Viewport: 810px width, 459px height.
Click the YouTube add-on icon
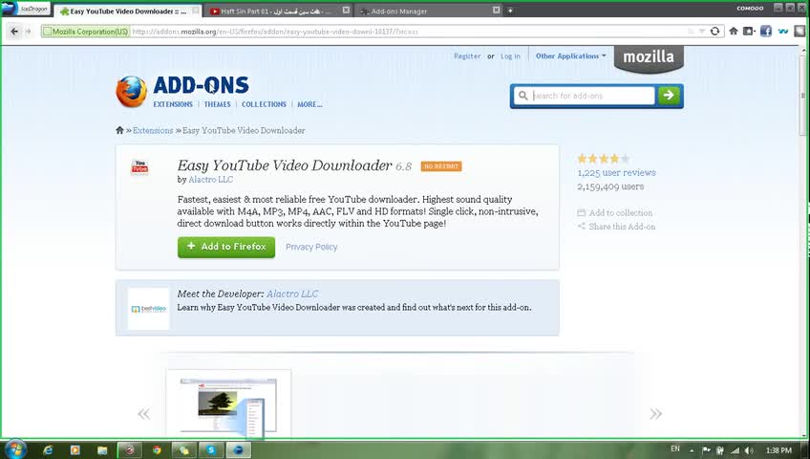pos(139,167)
